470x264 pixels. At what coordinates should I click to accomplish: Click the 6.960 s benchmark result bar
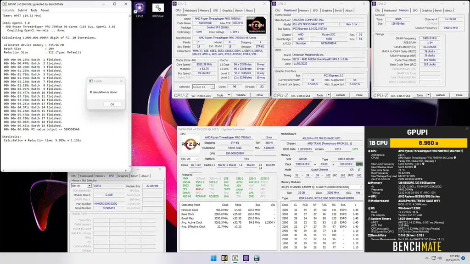point(429,143)
